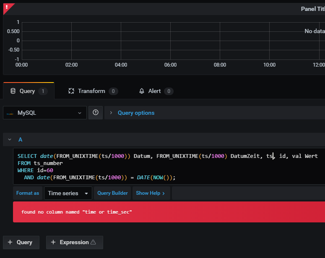Click the query name A label

point(21,139)
